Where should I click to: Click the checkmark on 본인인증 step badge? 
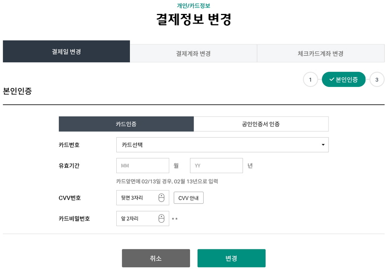point(332,79)
